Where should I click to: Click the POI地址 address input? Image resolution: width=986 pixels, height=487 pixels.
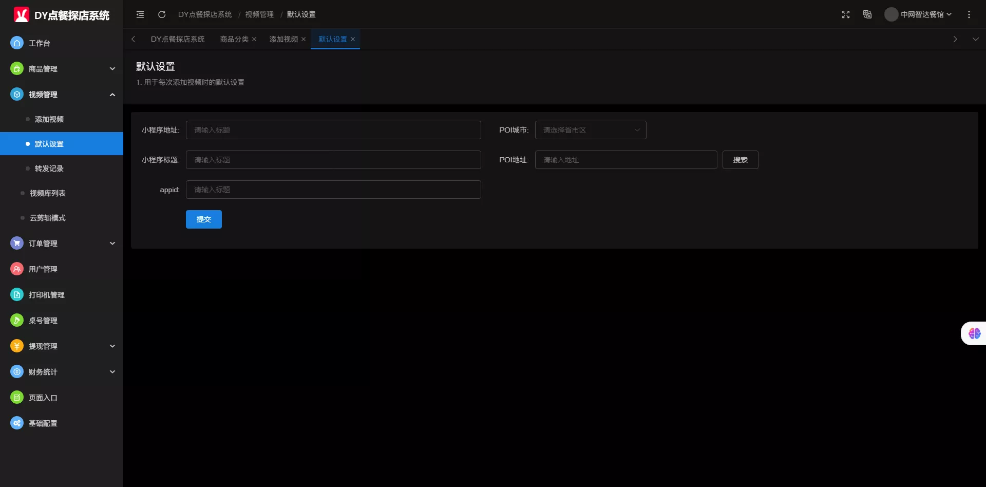626,160
